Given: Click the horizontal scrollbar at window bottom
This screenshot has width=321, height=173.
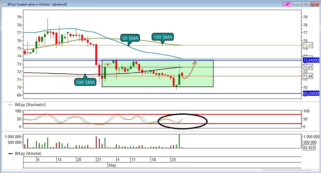Looking at the screenshot, I should pos(286,170).
